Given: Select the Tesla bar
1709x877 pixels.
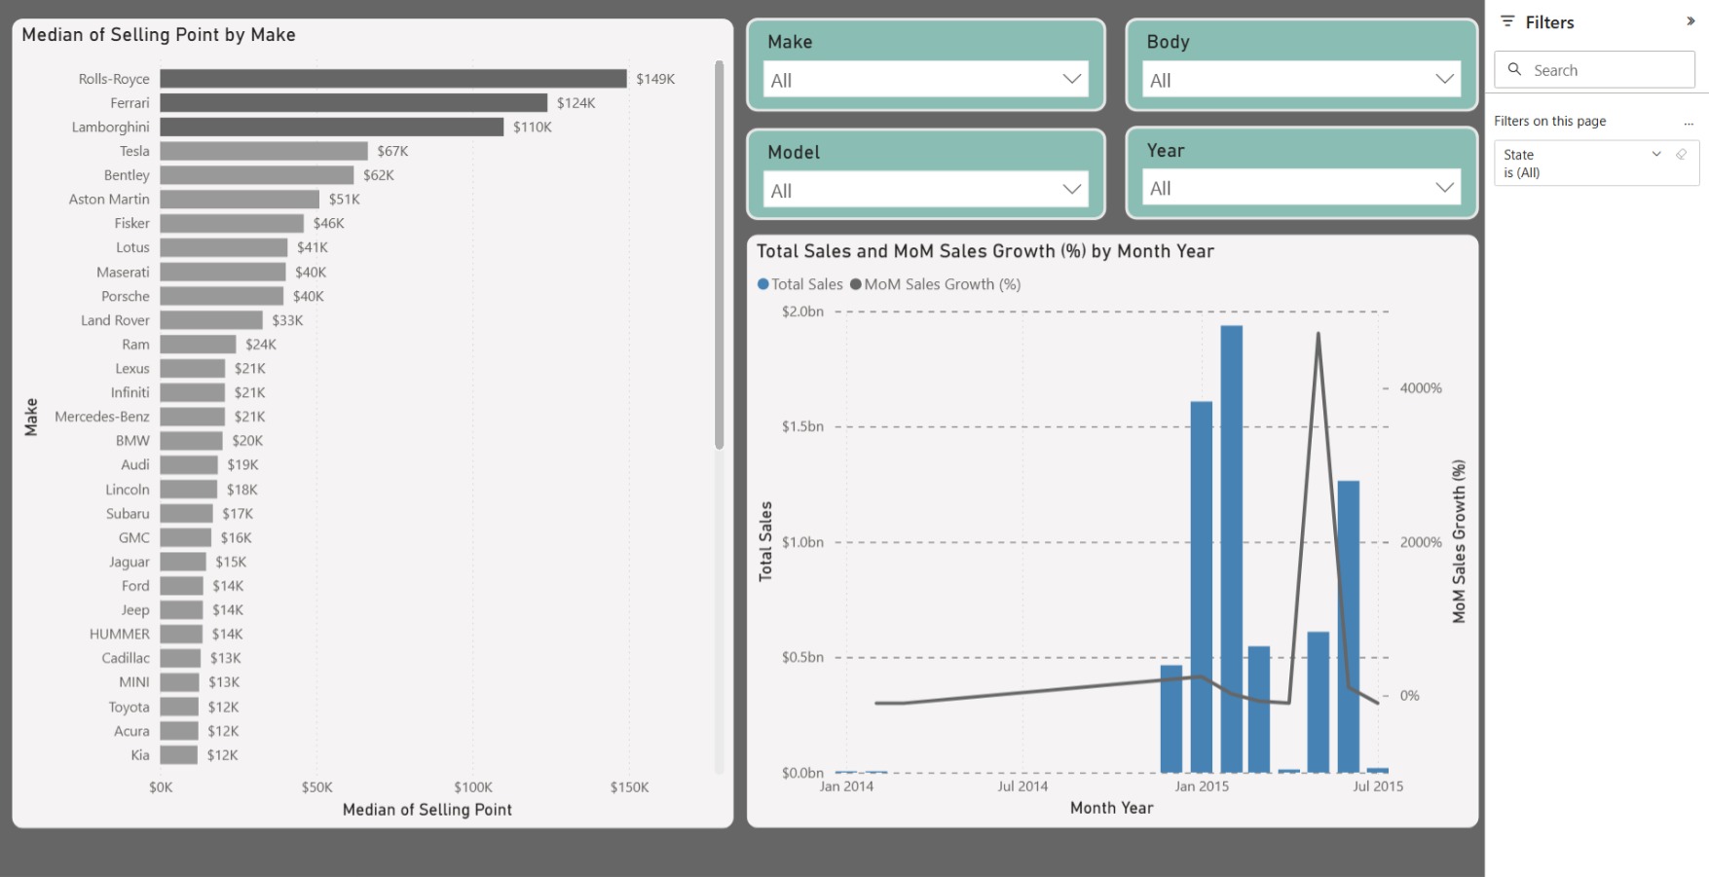Looking at the screenshot, I should click(x=264, y=151).
